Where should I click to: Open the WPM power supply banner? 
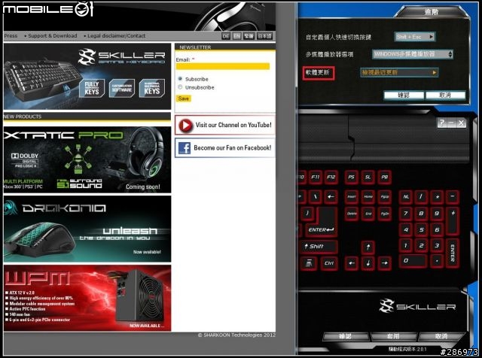click(87, 298)
